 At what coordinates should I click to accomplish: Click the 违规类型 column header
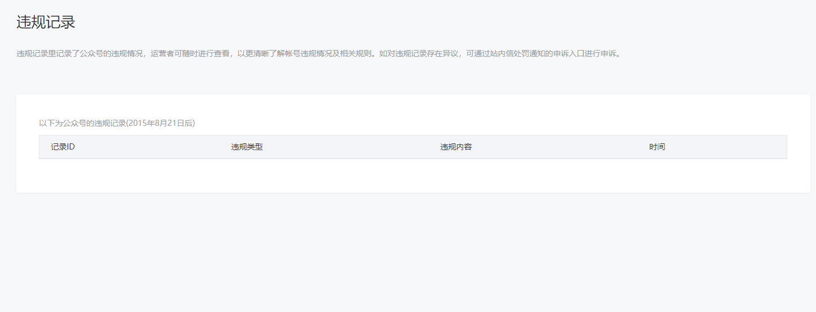click(x=247, y=147)
